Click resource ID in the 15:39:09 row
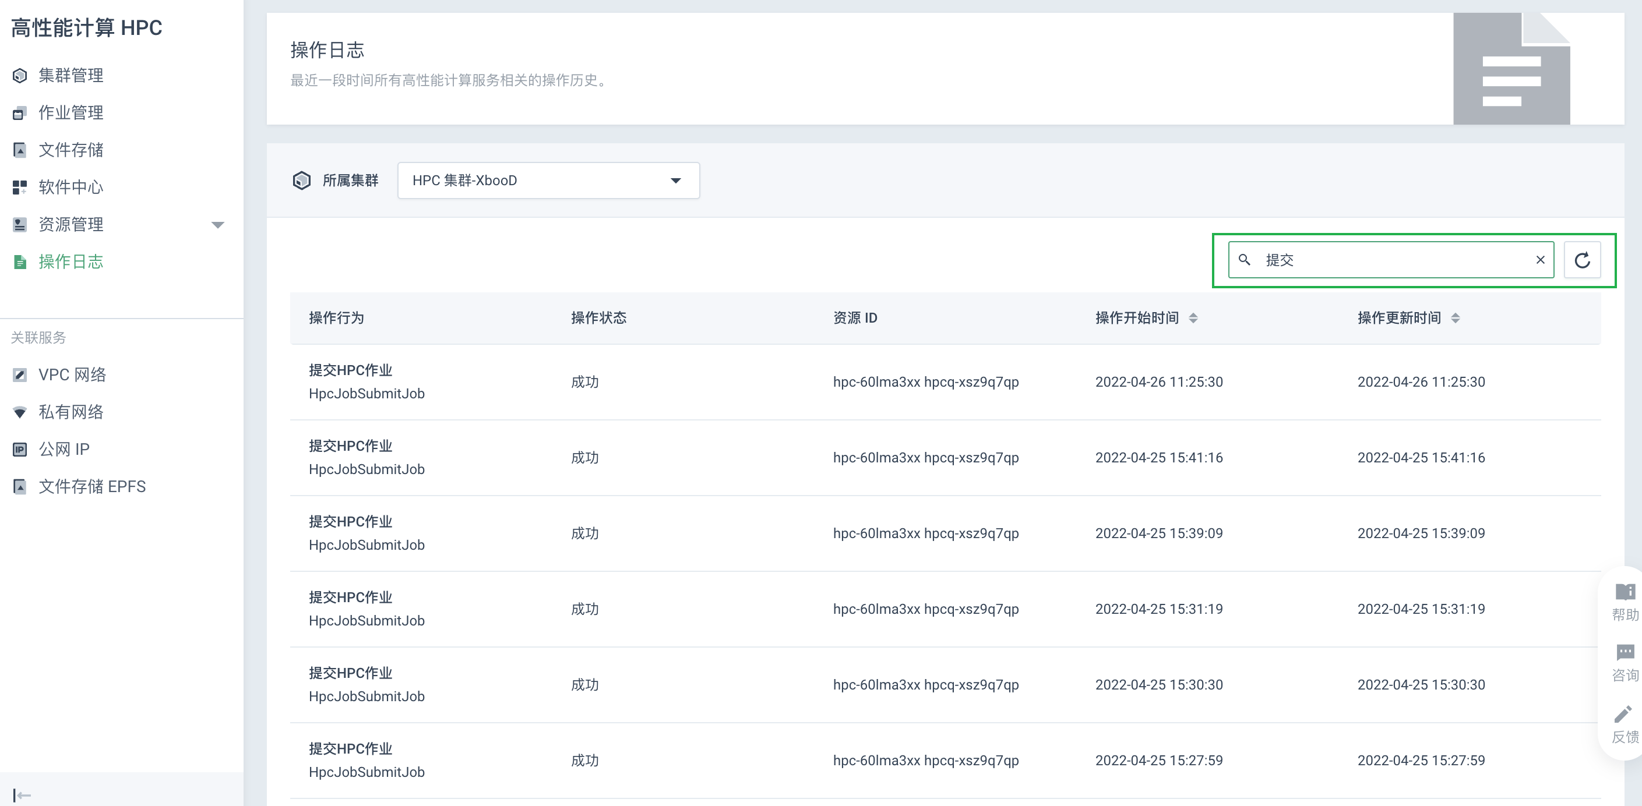This screenshot has height=806, width=1642. [925, 533]
